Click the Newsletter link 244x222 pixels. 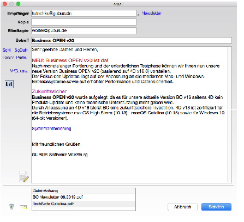(152, 13)
